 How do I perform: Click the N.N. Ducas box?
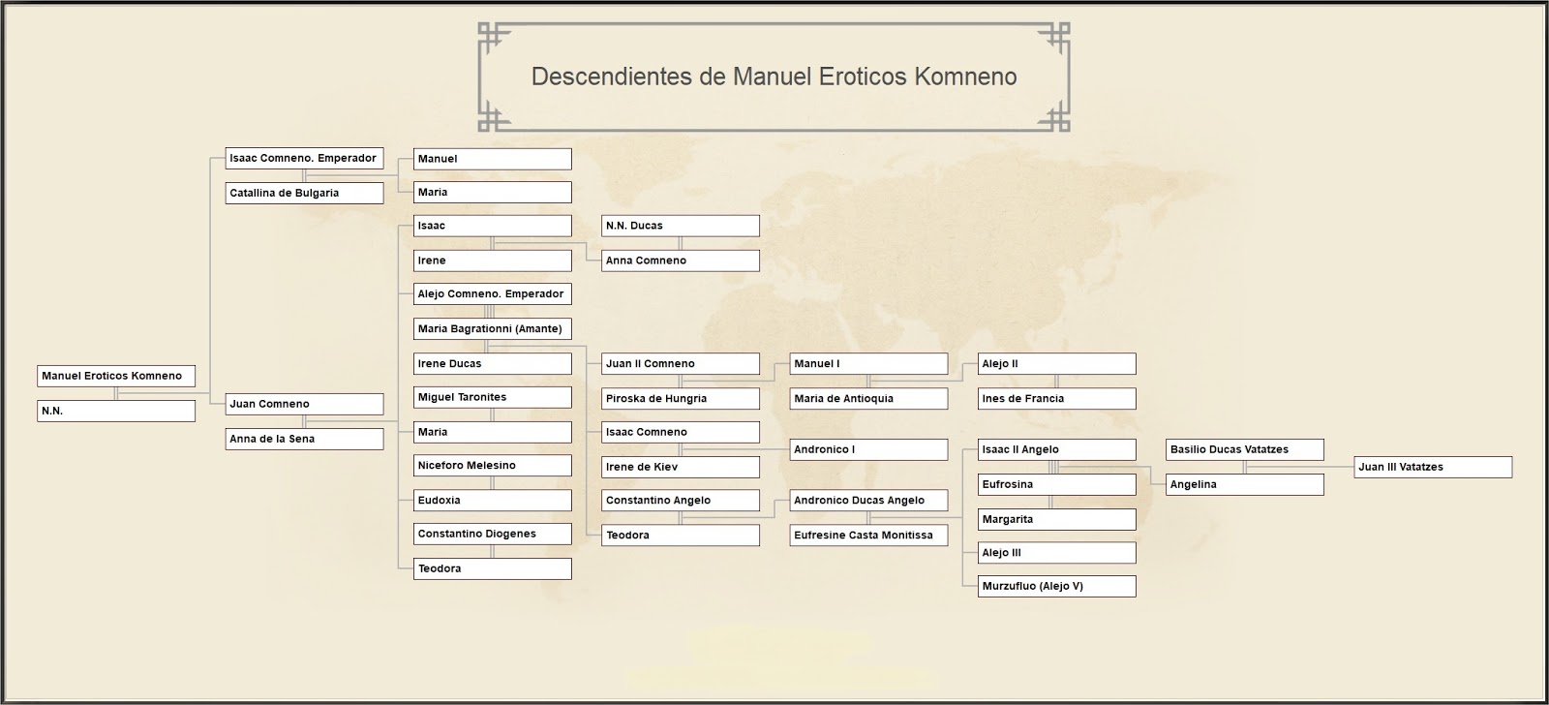tap(681, 226)
